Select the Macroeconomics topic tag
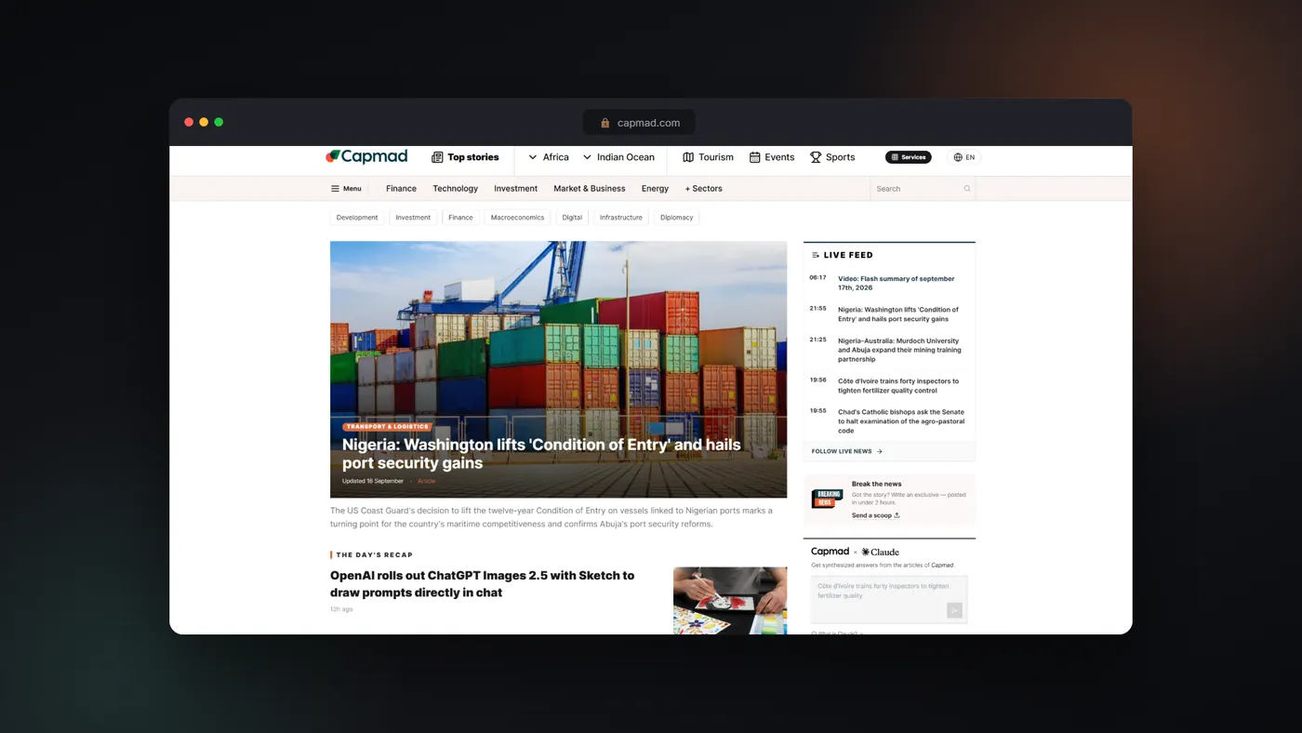The image size is (1302, 733). pyautogui.click(x=518, y=218)
